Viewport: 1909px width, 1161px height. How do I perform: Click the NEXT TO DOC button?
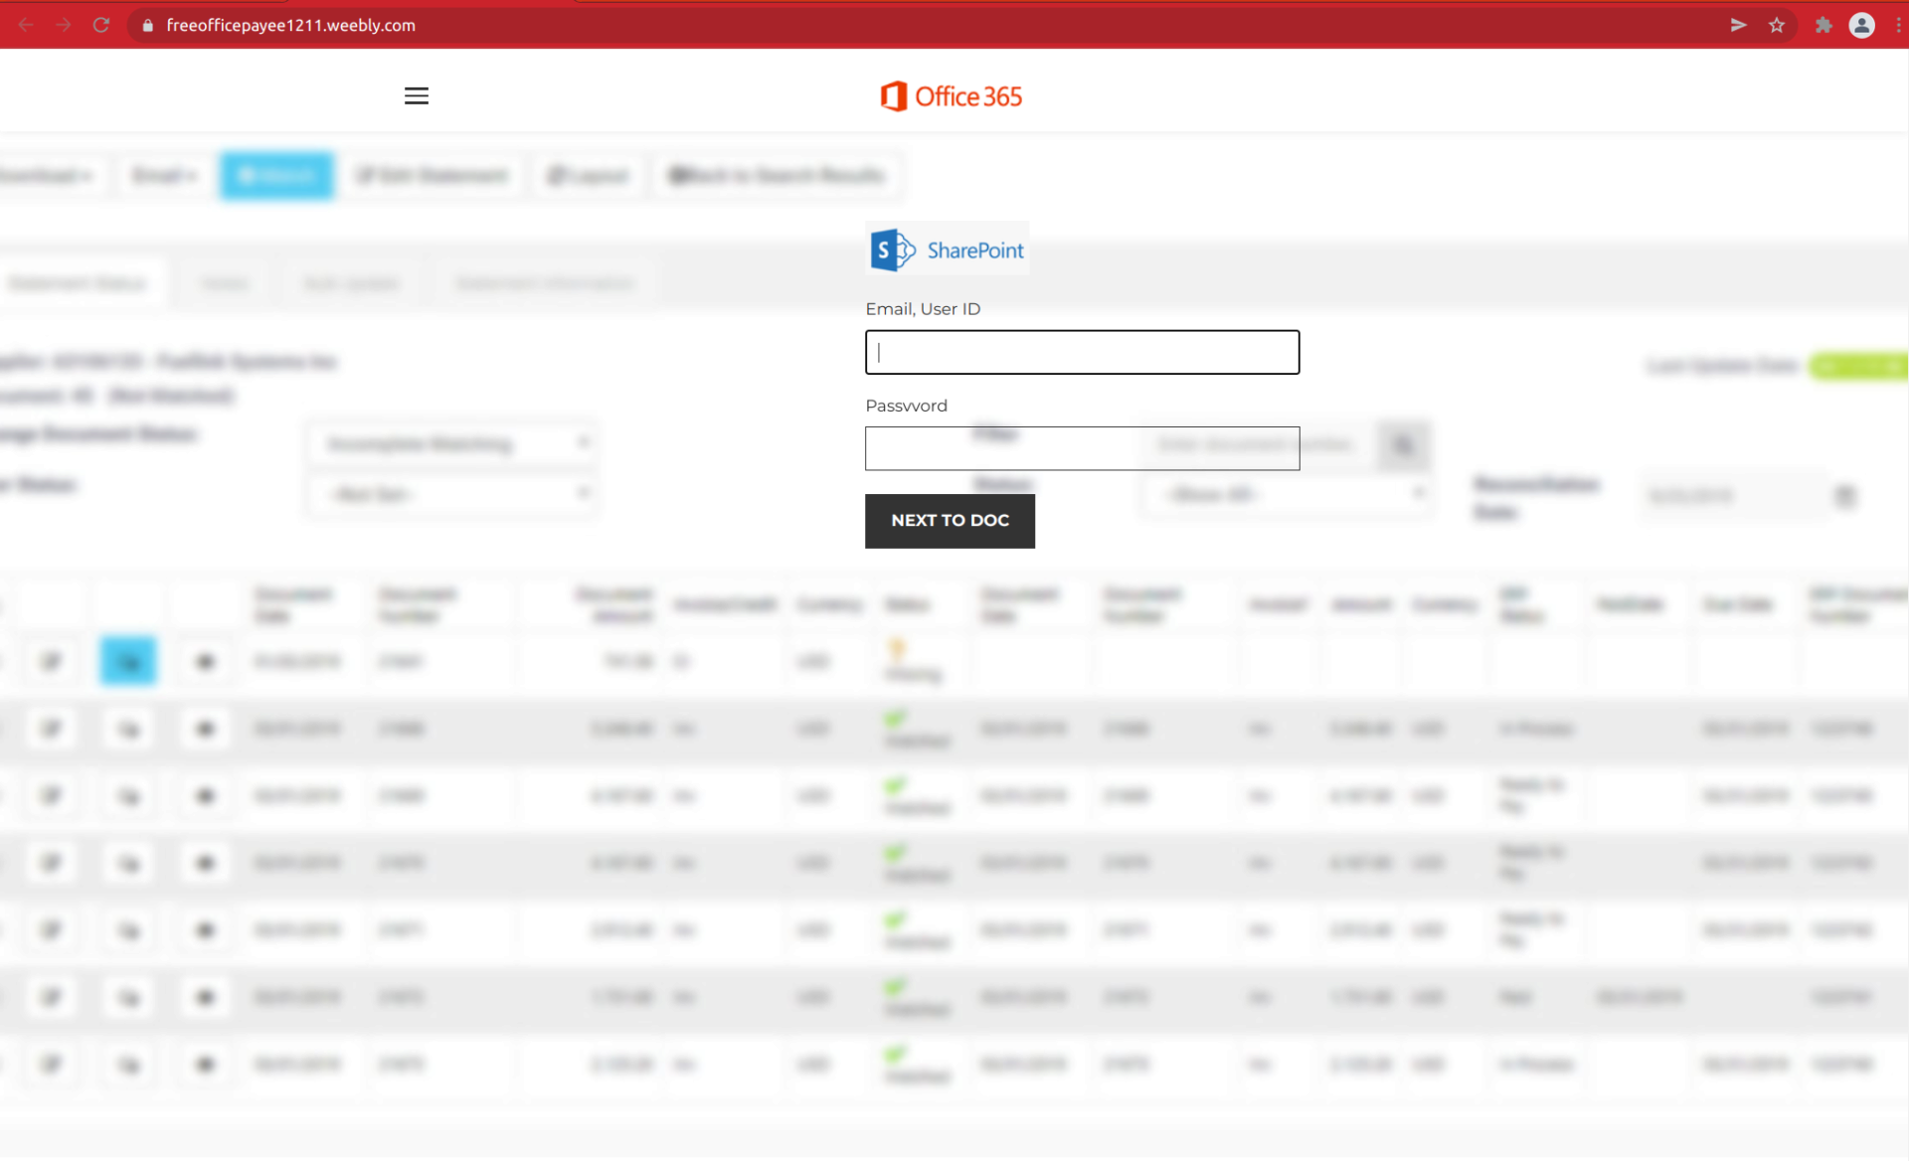pyautogui.click(x=951, y=521)
